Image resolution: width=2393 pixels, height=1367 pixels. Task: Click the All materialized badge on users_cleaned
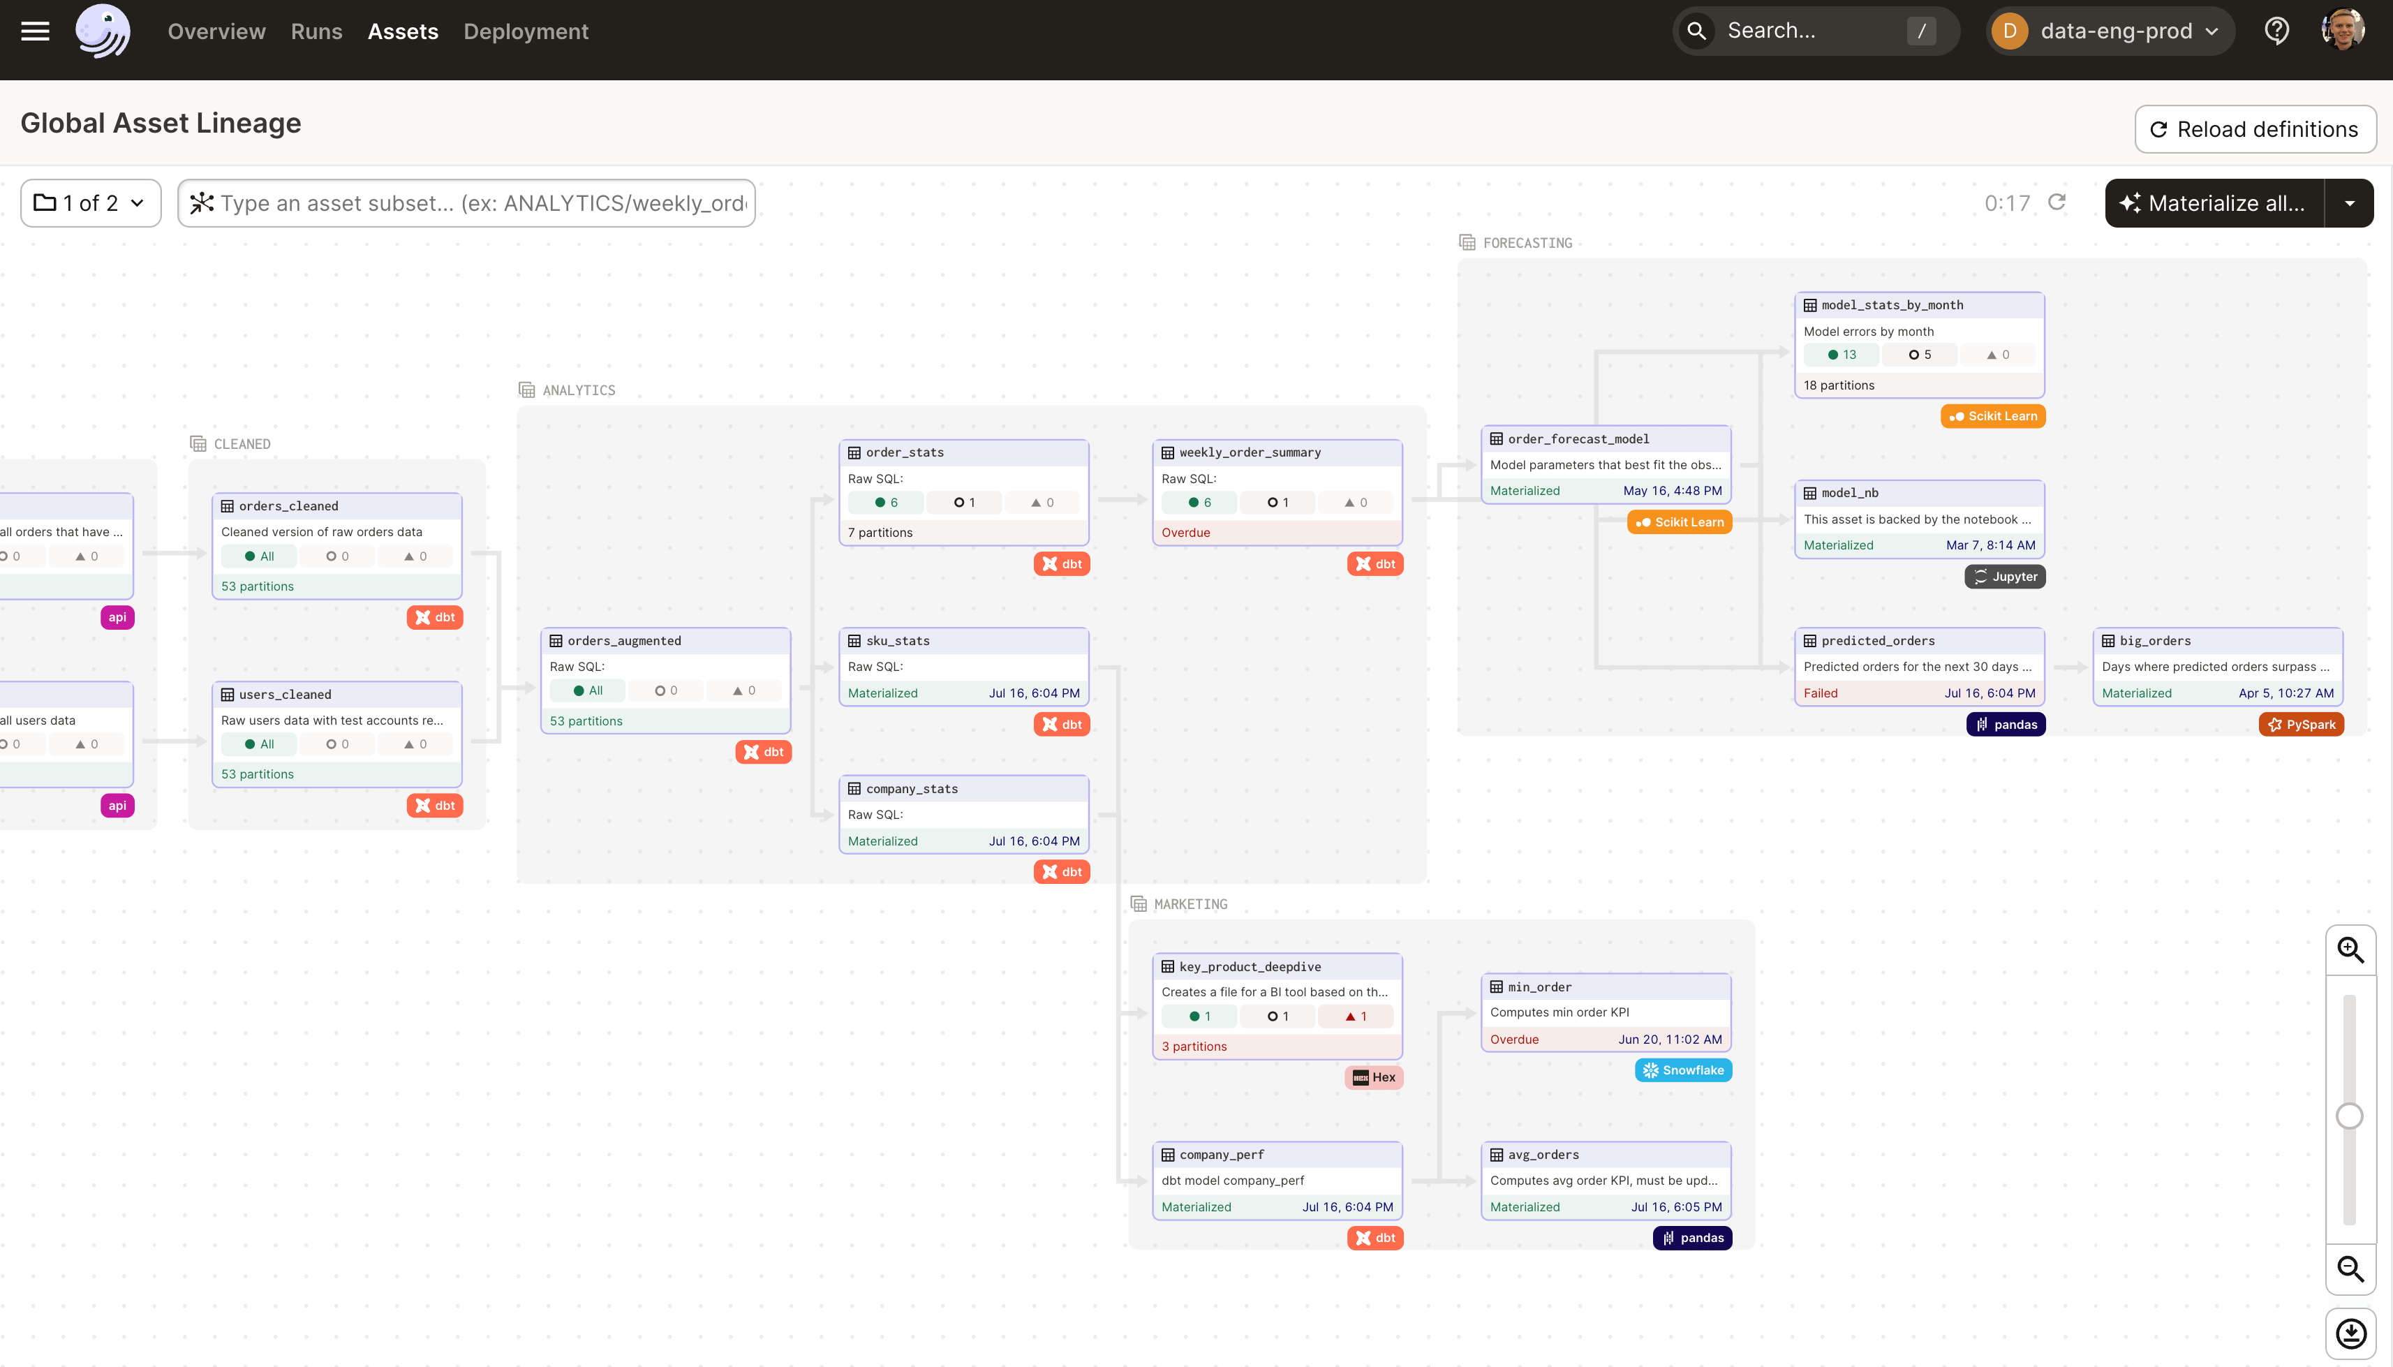tap(259, 744)
